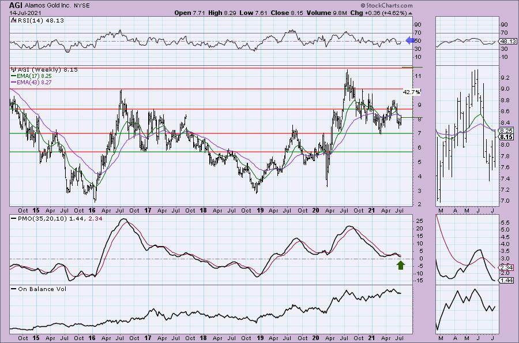Click the Volume 9.8M value
This screenshot has width=519, height=343.
[x=327, y=13]
